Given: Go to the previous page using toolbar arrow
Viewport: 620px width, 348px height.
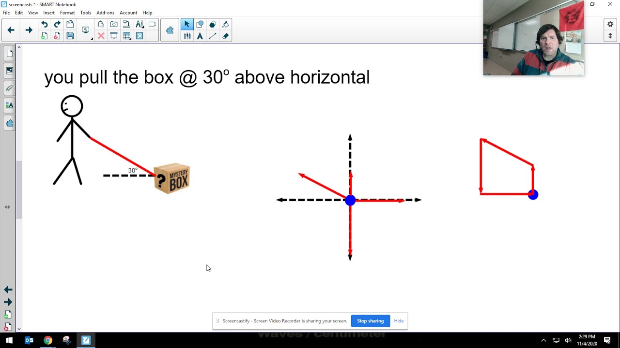Looking at the screenshot, I should click(x=11, y=30).
